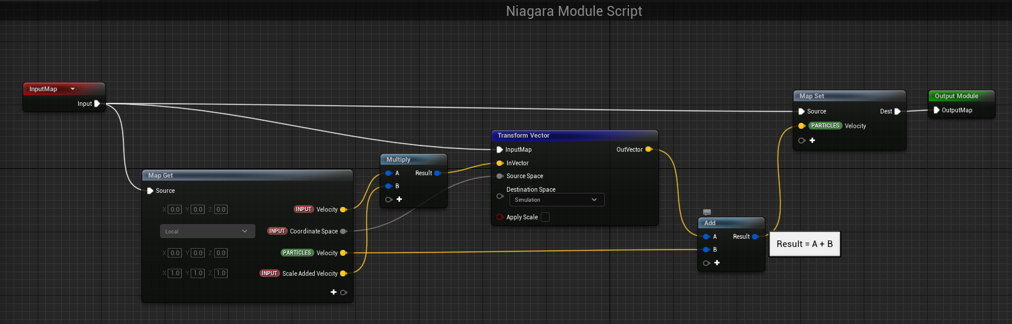Select the Transform Vector node title
This screenshot has width=1012, height=324.
tap(524, 135)
